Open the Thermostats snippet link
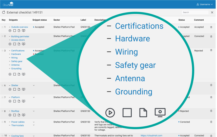Screen dimensions: 217x137 (x=17, y=125)
